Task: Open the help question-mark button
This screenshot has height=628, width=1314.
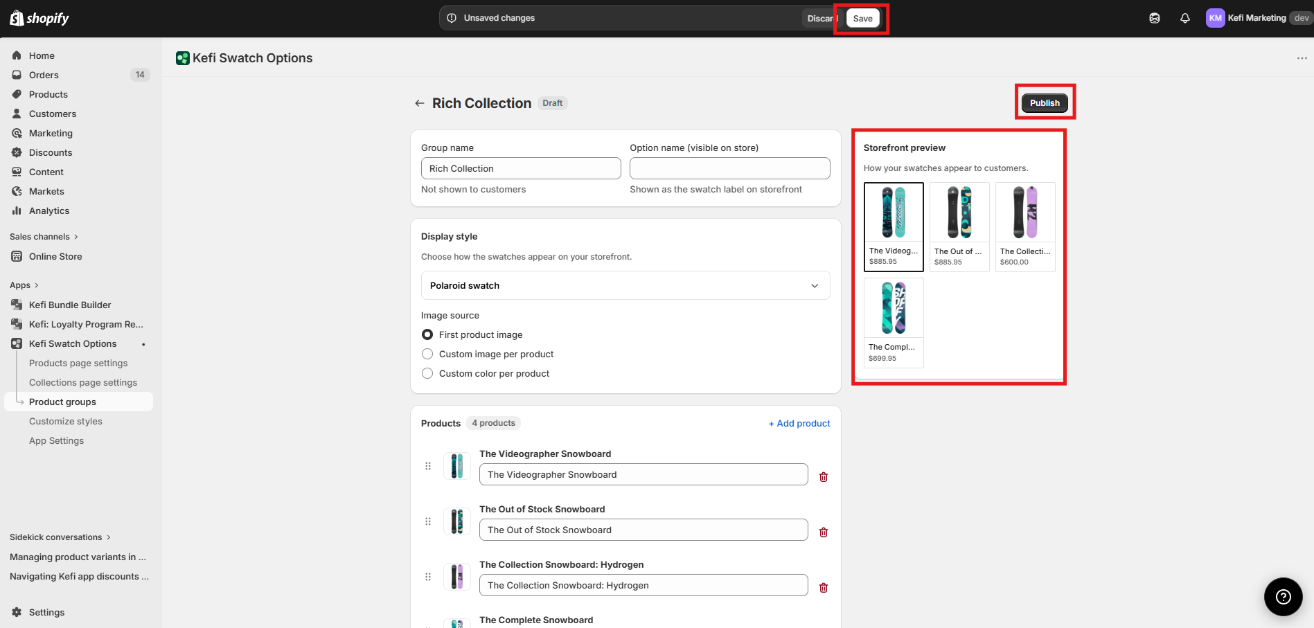Action: [x=1284, y=597]
